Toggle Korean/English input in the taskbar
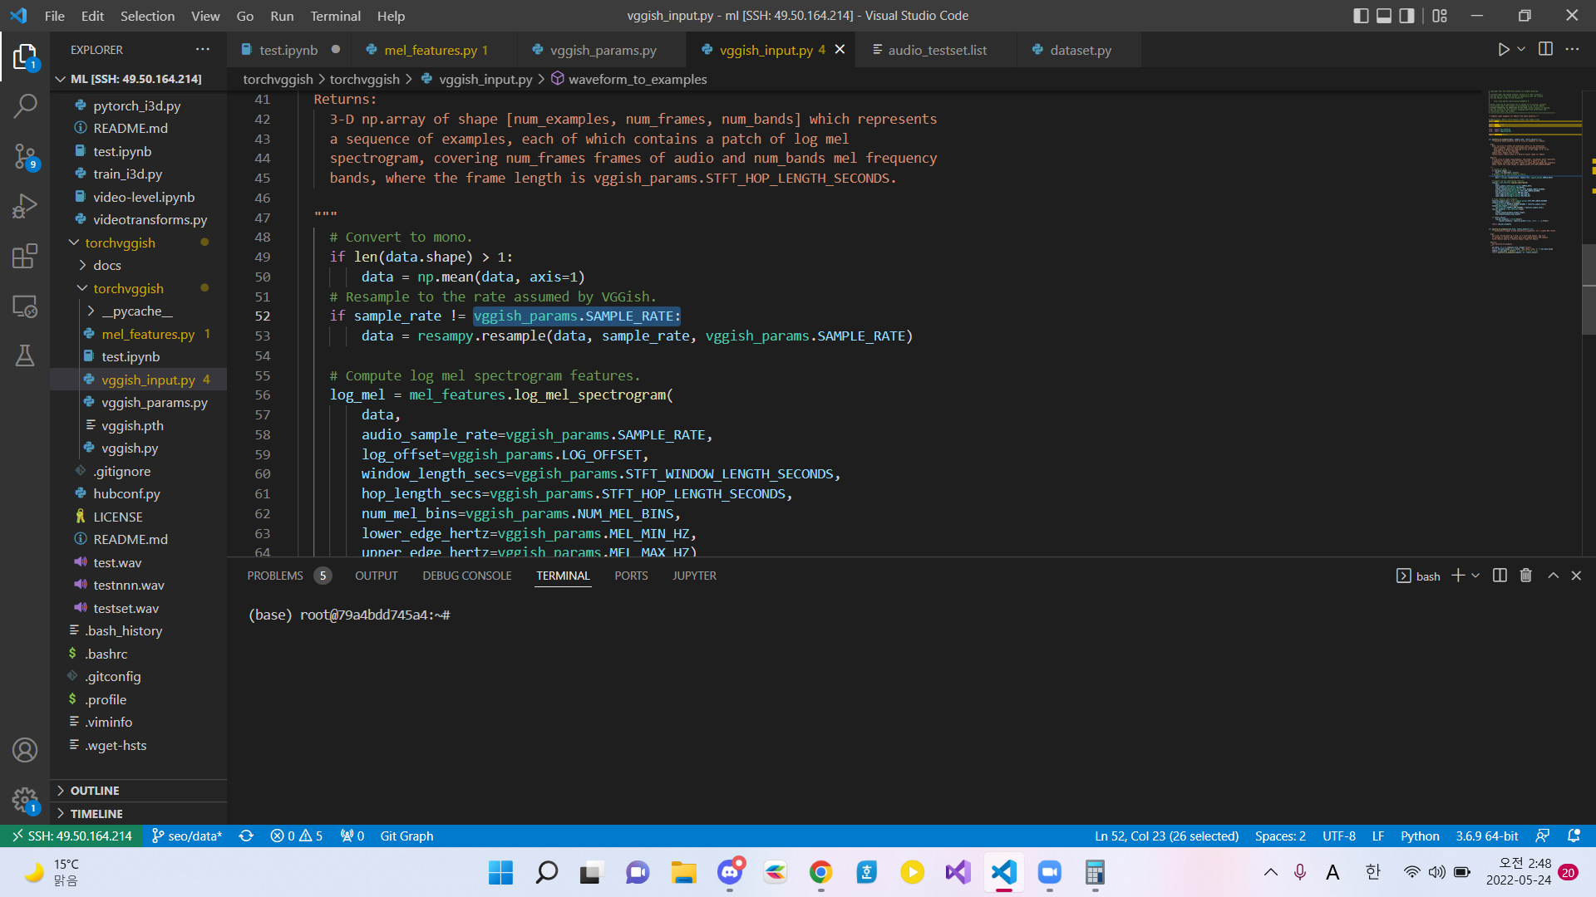The width and height of the screenshot is (1596, 897). pos(1372,872)
